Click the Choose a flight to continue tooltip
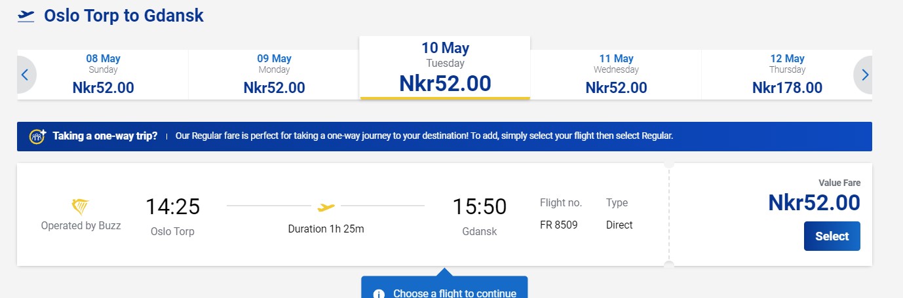This screenshot has height=298, width=903. pyautogui.click(x=444, y=288)
